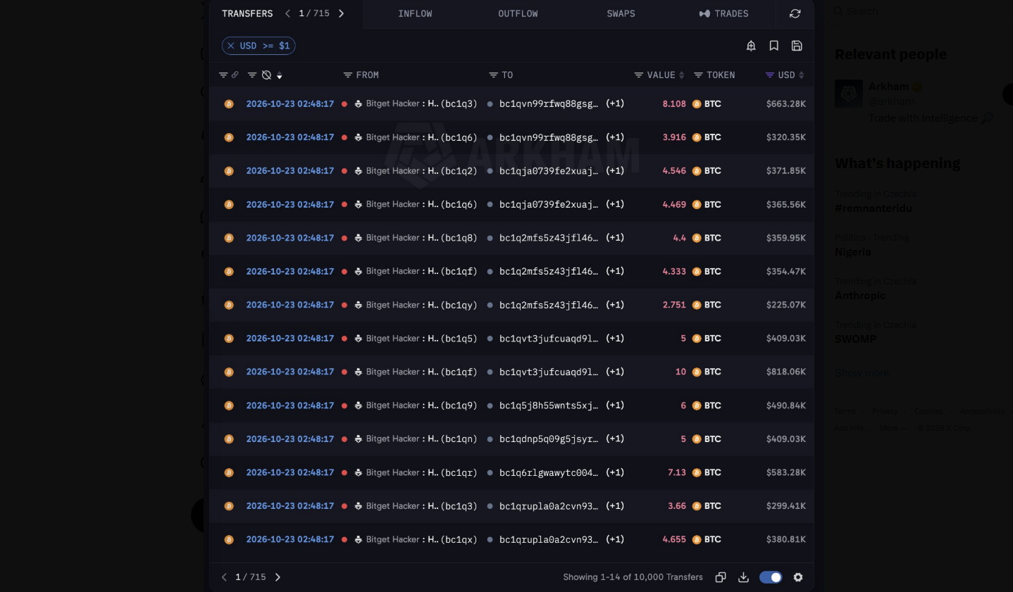Open the FROM column filter
Viewport: 1013px width, 592px height.
347,75
